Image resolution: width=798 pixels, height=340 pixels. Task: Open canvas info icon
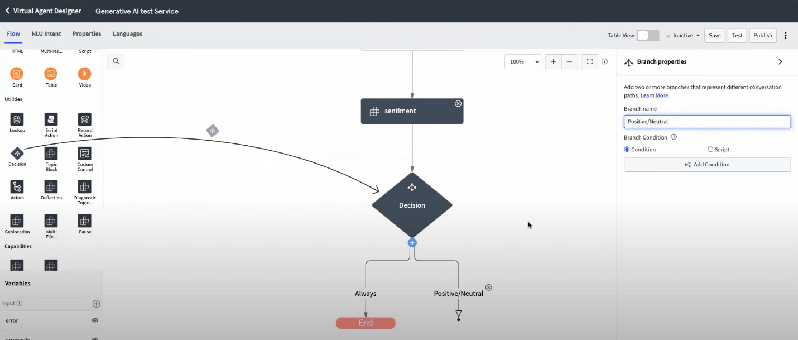pos(604,61)
